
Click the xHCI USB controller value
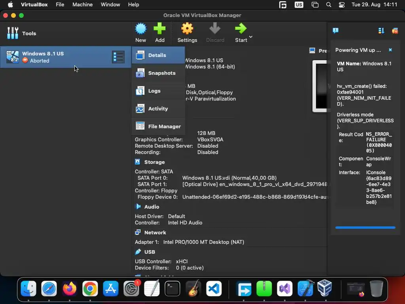pyautogui.click(x=182, y=261)
